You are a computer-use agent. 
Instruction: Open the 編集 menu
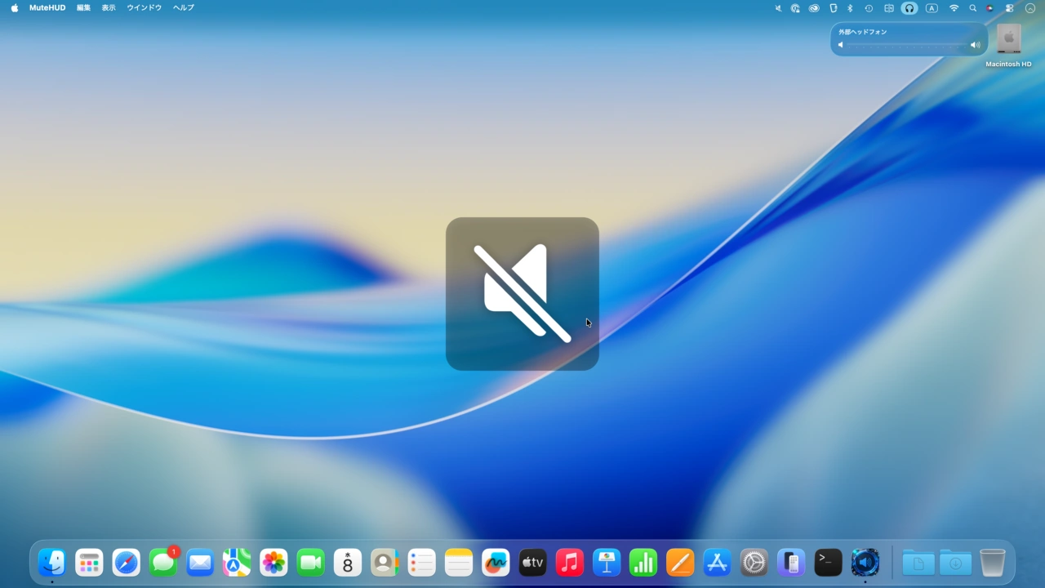(x=83, y=8)
